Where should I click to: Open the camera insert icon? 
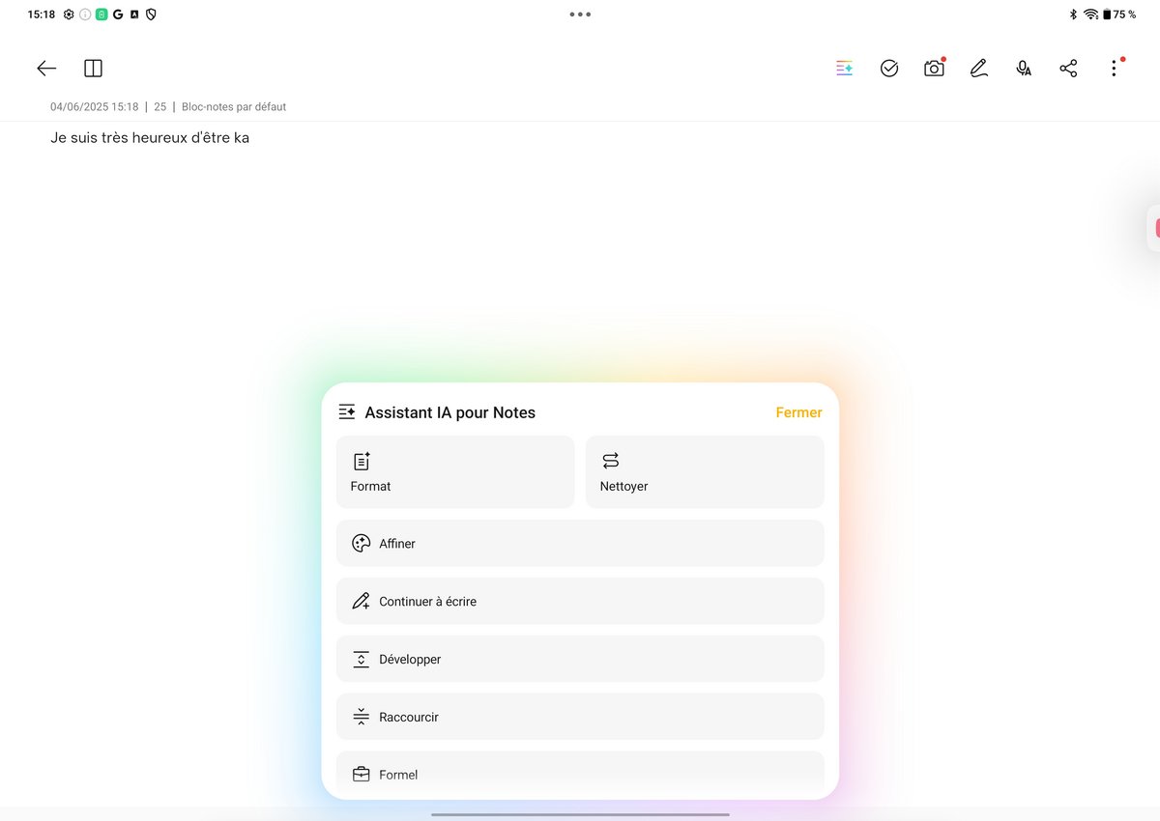[934, 69]
